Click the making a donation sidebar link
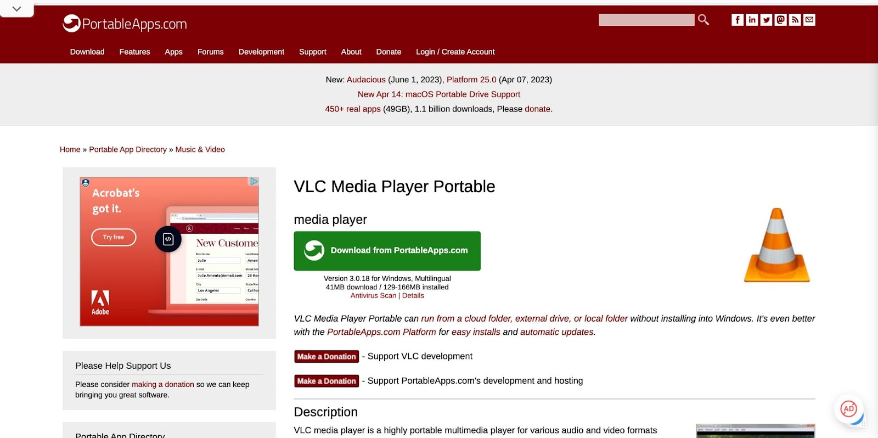Image resolution: width=878 pixels, height=438 pixels. [x=163, y=384]
